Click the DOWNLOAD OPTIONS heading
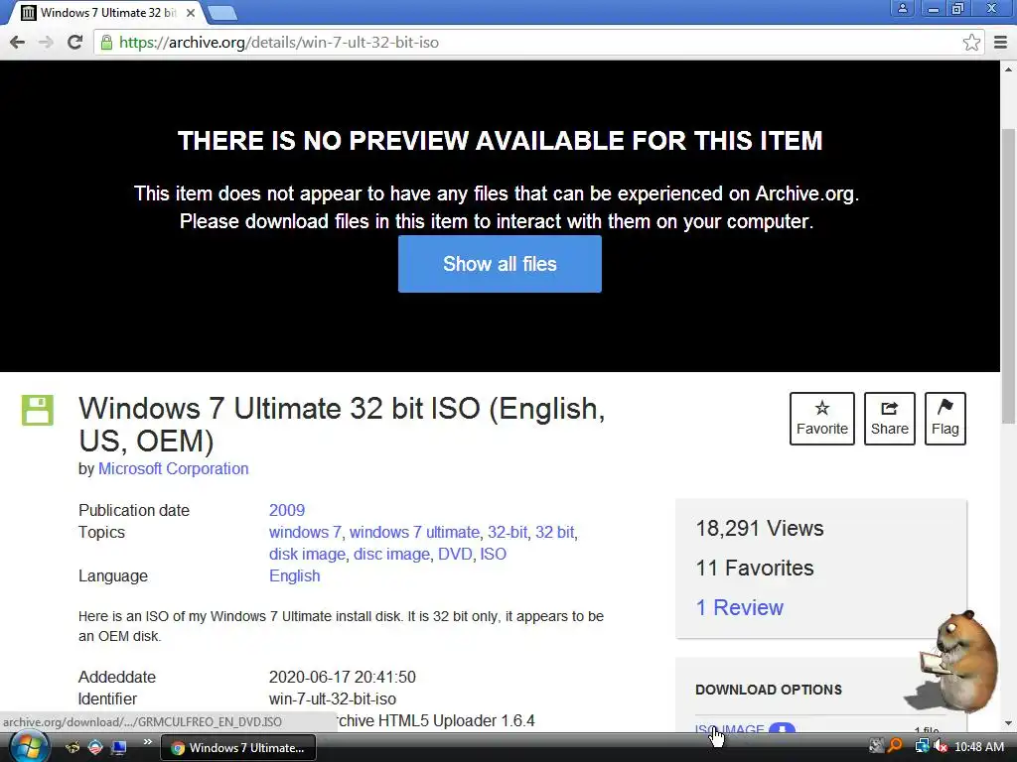 769,690
